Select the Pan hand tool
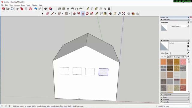The width and height of the screenshot is (192, 108). pyautogui.click(x=115, y=14)
